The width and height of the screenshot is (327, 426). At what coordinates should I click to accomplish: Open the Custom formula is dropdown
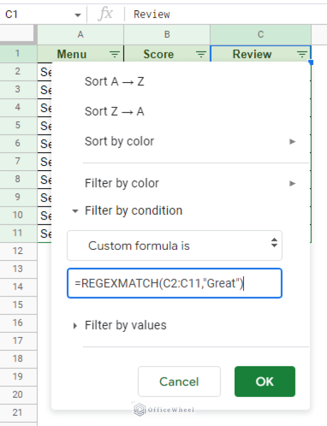pyautogui.click(x=175, y=246)
